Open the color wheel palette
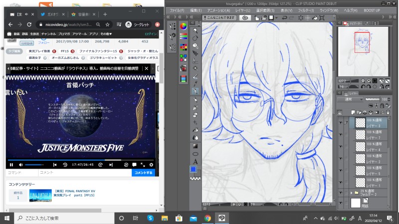 click(x=183, y=26)
